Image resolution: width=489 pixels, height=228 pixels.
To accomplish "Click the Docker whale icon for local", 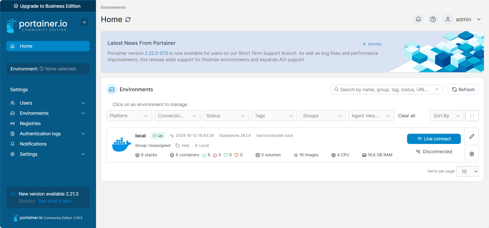I will pos(121,145).
